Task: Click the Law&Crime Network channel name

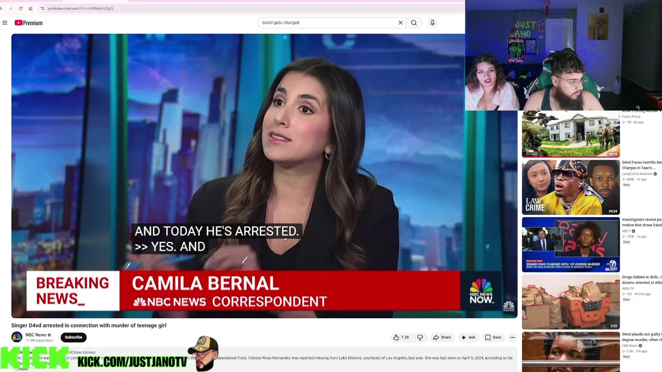Action: point(637,174)
